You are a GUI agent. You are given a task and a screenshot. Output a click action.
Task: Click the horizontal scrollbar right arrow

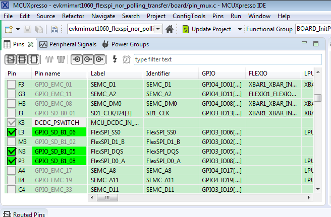click(x=309, y=198)
